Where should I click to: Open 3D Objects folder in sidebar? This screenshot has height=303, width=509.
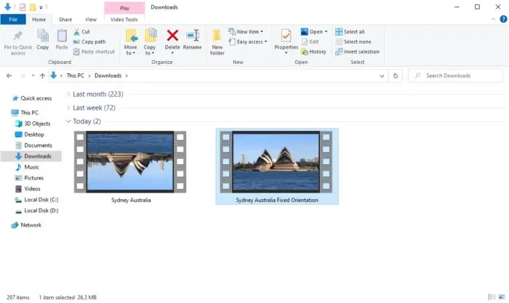(x=33, y=124)
